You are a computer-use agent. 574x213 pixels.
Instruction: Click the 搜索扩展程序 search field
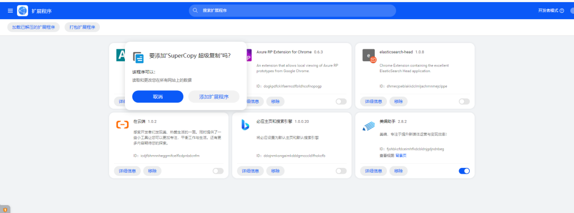point(292,11)
